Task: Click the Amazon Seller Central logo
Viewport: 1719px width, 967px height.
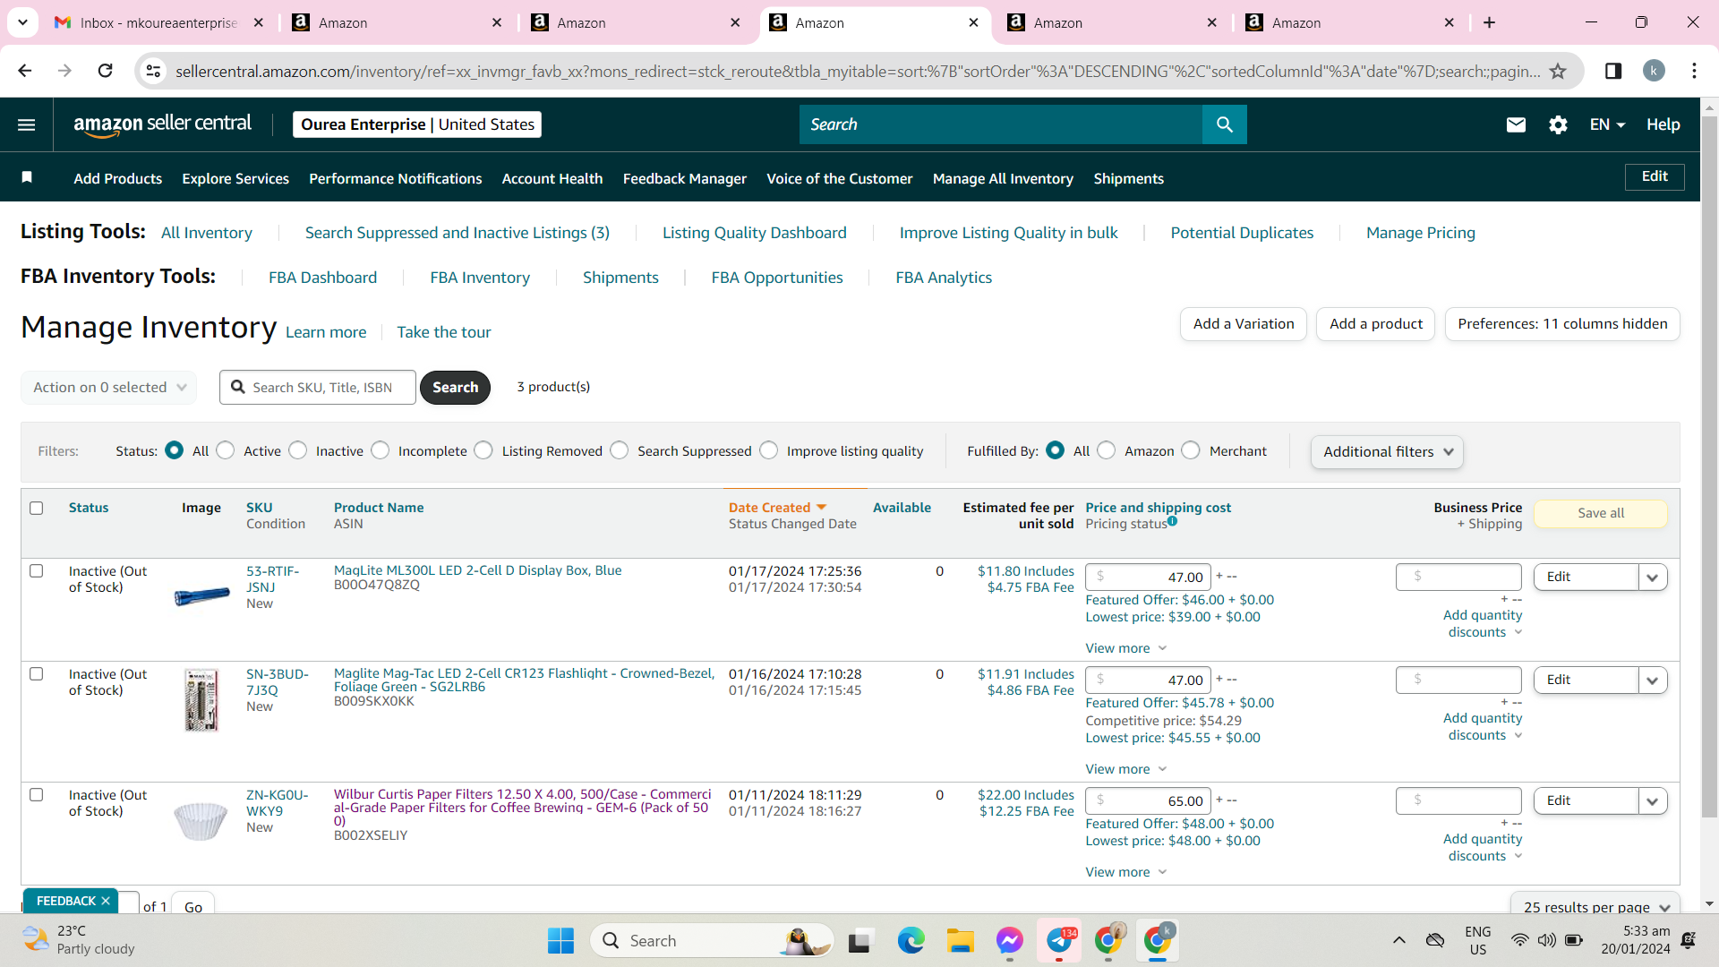Action: coord(162,124)
